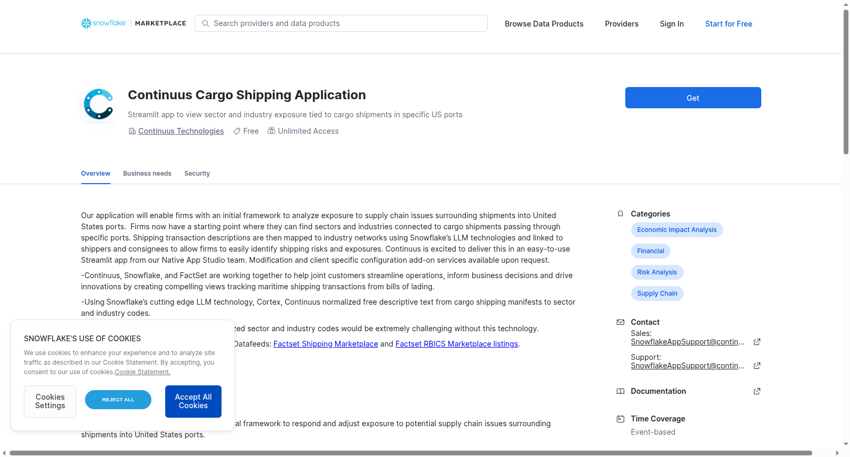The height and width of the screenshot is (457, 850).
Task: Click the blue Get button
Action: 693,98
